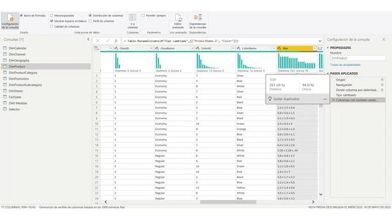Click the ClassID column data type icon
Screen dimensions: 392x220
coord(116,48)
